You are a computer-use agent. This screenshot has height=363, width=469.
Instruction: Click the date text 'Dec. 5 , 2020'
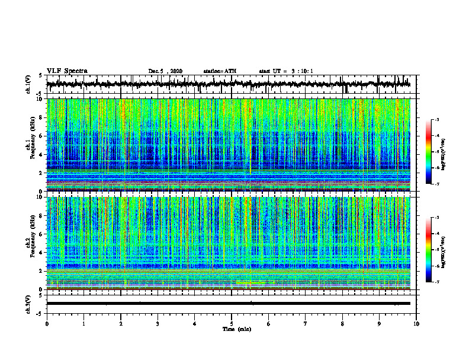165,71
